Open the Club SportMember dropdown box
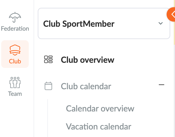Image resolution: width=175 pixels, height=137 pixels. tap(104, 23)
